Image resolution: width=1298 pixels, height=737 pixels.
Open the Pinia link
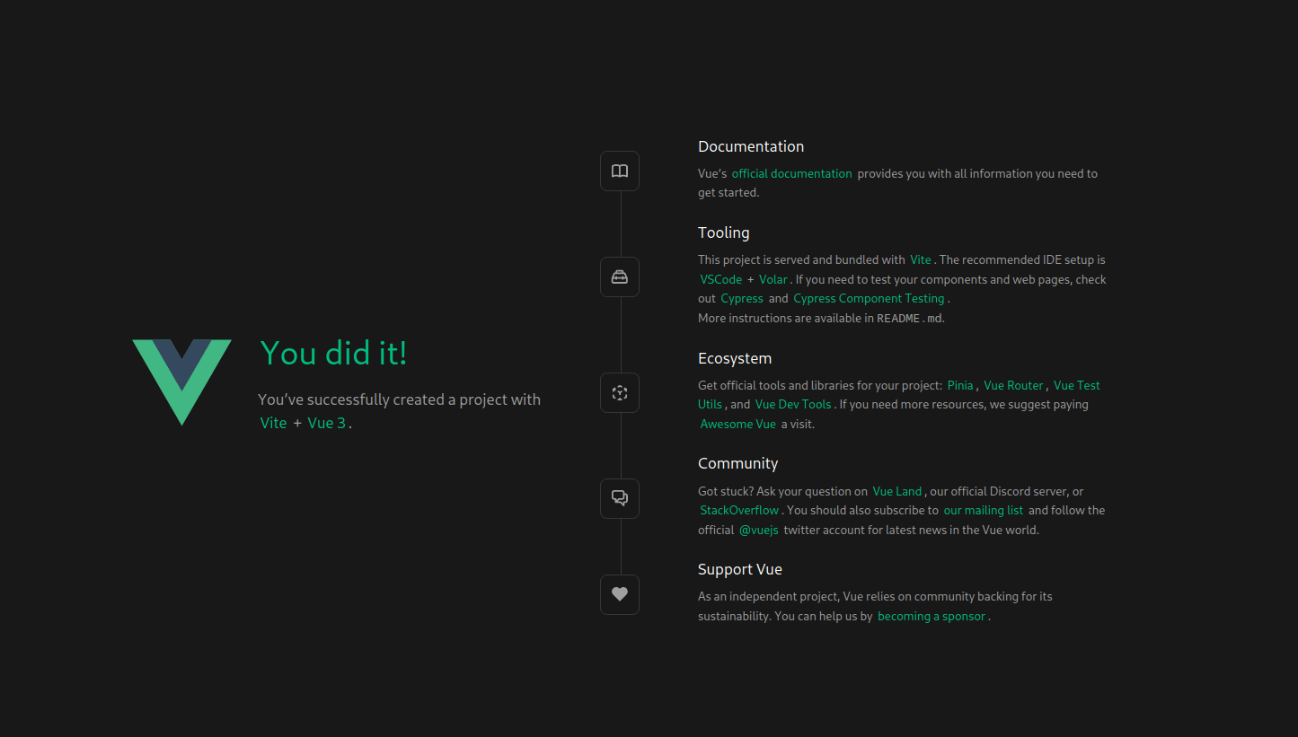960,385
